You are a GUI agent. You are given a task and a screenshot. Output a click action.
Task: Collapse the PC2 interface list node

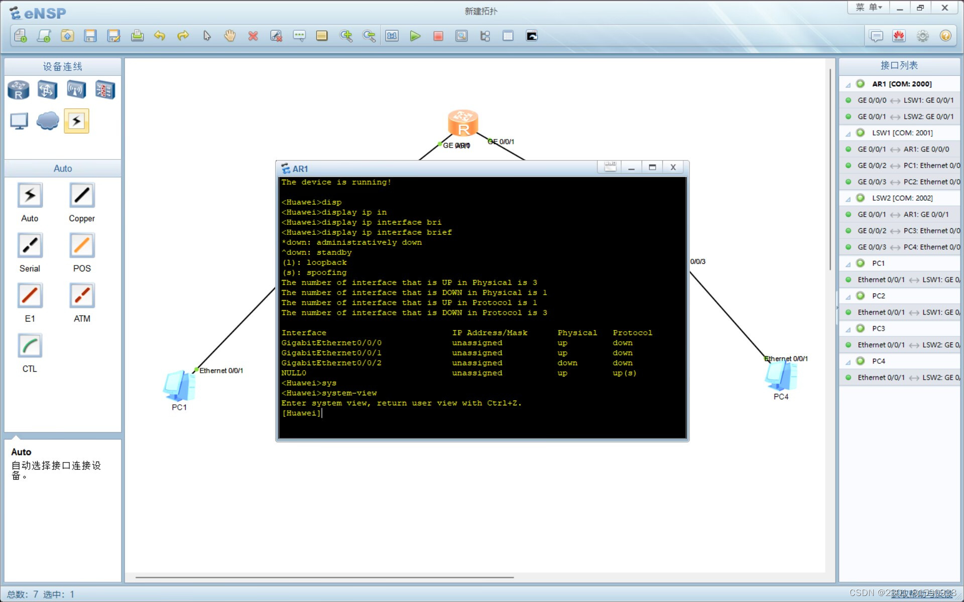click(848, 297)
